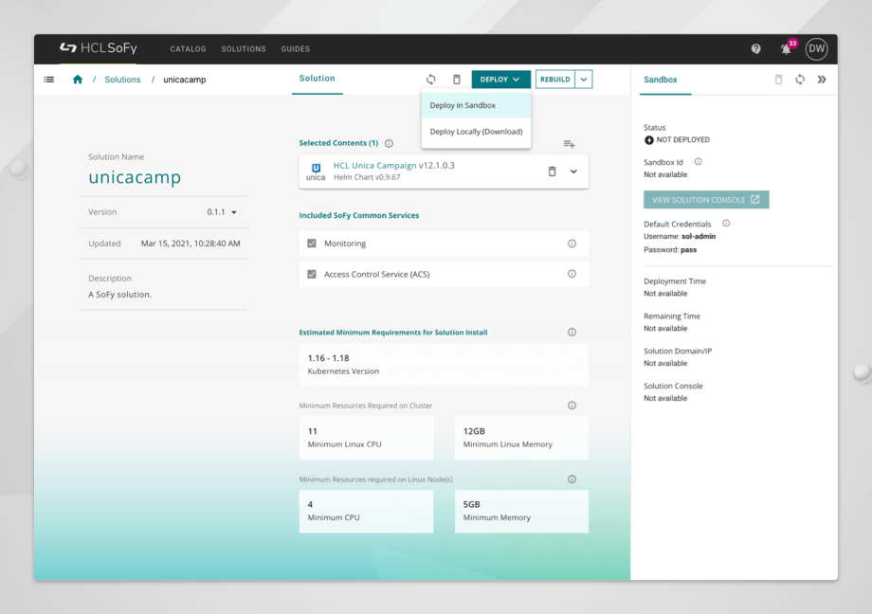Remove HCL Unica Campaign using its trash icon
Screen dimensions: 872x614
[x=553, y=172]
